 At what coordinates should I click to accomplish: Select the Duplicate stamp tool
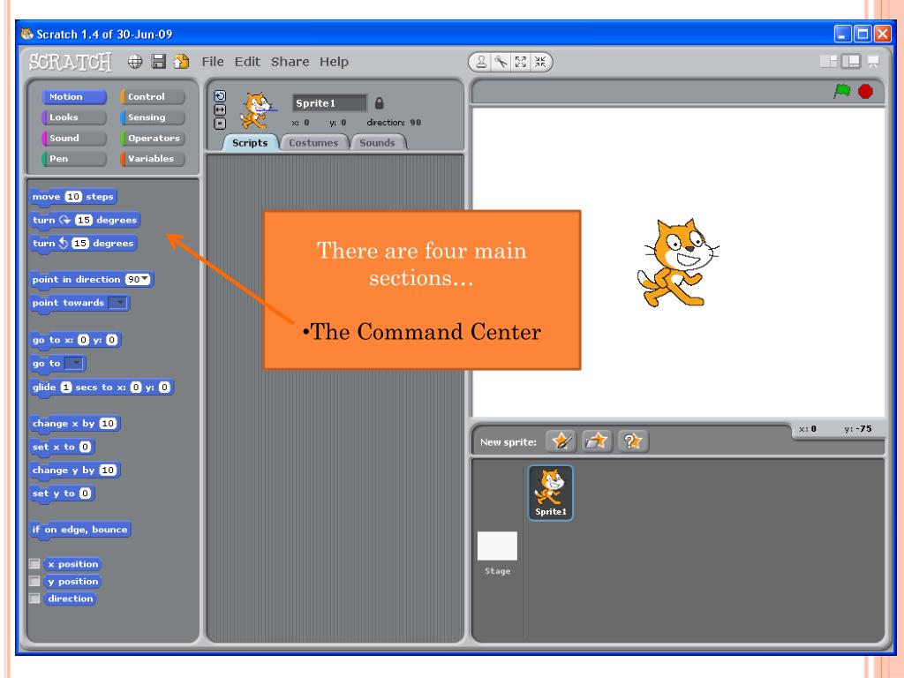click(481, 62)
